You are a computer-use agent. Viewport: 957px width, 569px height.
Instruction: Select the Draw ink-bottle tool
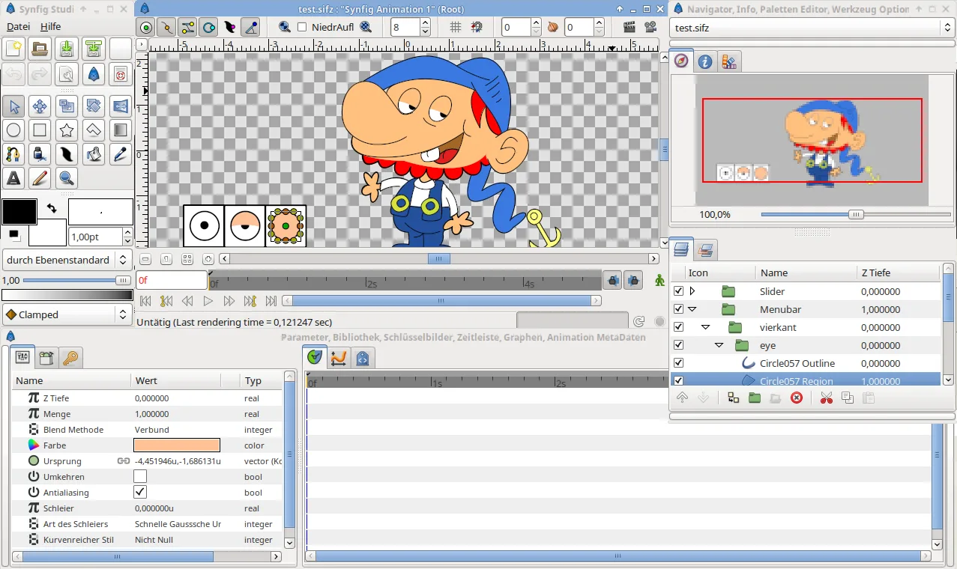(40, 154)
